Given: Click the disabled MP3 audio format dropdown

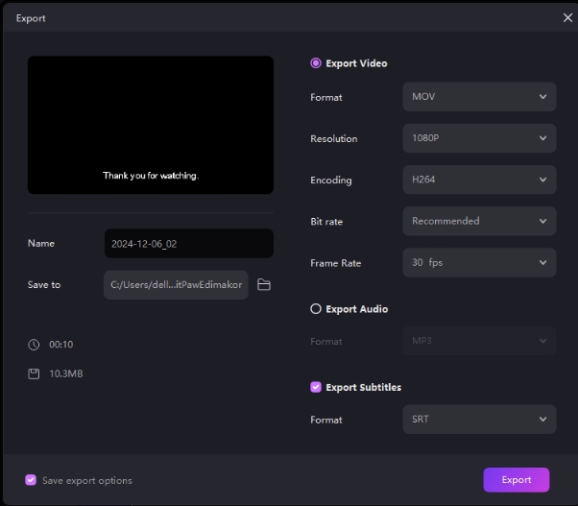Looking at the screenshot, I should [x=478, y=341].
